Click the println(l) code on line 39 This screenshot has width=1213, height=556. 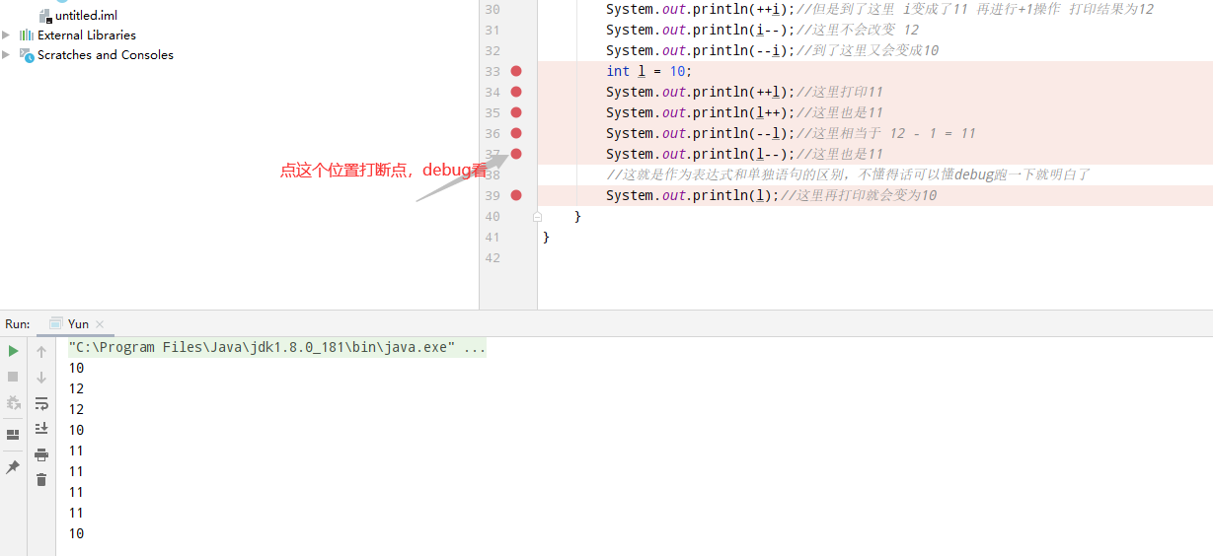point(693,195)
